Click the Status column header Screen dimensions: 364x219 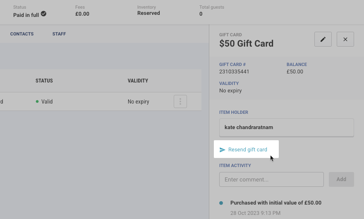44,81
